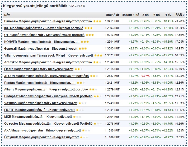Click the 1 év column header
The width and height of the screenshot is (188, 147).
168,15
